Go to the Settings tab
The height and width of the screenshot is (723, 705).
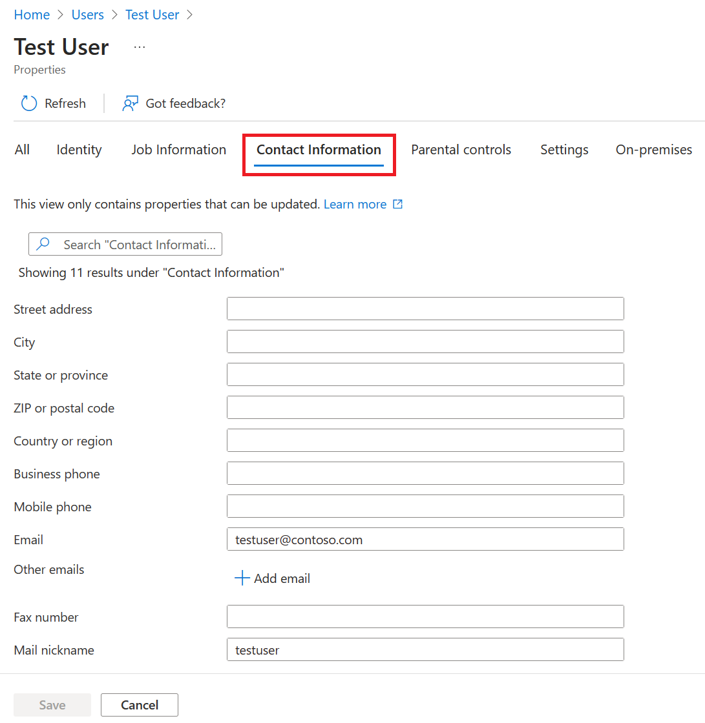point(564,150)
